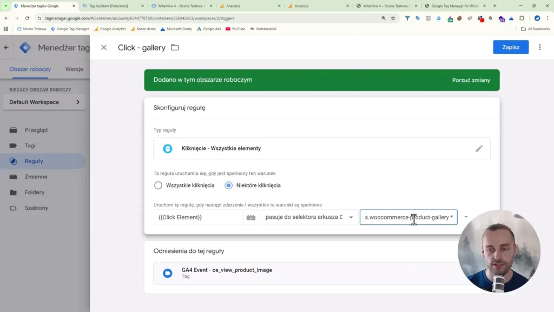The image size is (554, 312).
Task: Click the funnel extension icon
Action: pos(407,18)
